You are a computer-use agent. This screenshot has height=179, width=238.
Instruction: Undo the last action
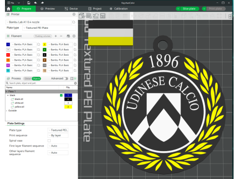[35, 3]
